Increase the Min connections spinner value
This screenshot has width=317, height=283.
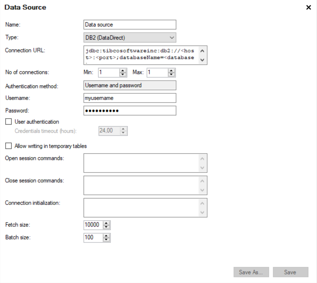click(x=123, y=71)
